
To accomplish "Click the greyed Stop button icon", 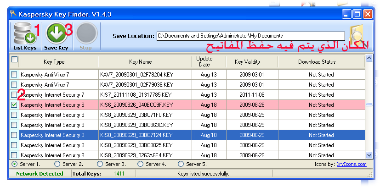I will tap(86, 33).
